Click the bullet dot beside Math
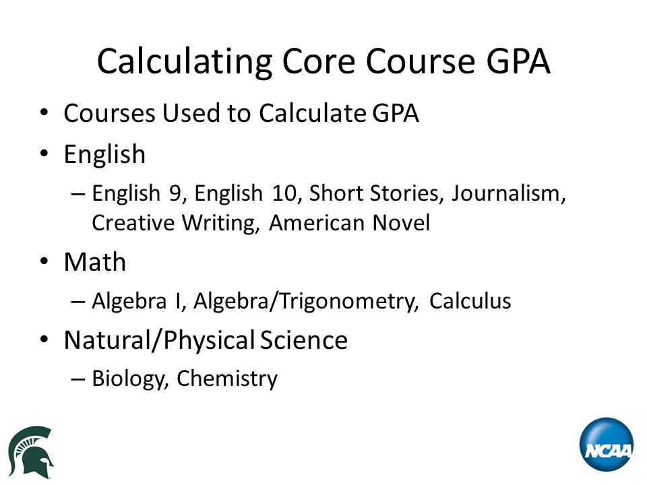 click(44, 261)
